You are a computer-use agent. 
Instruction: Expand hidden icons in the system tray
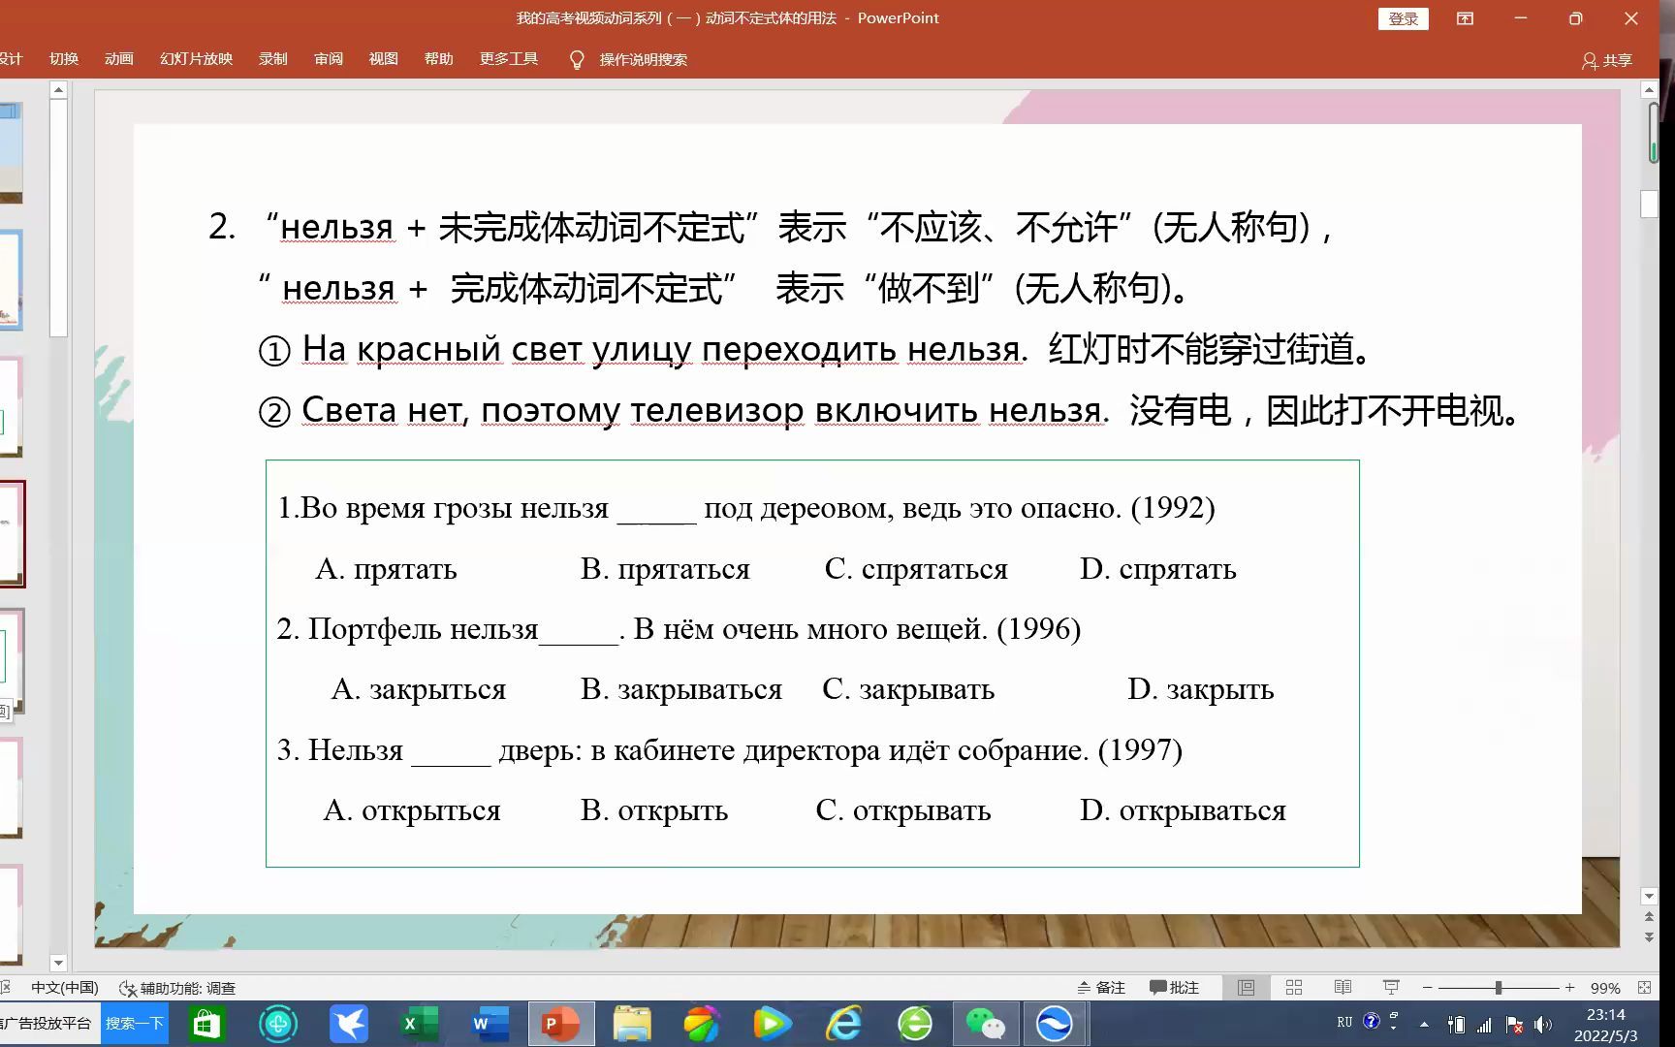point(1423,1023)
